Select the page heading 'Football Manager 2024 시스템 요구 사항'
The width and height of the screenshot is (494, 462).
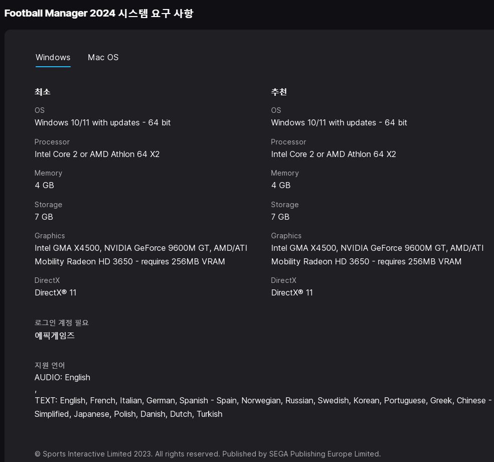coord(99,13)
